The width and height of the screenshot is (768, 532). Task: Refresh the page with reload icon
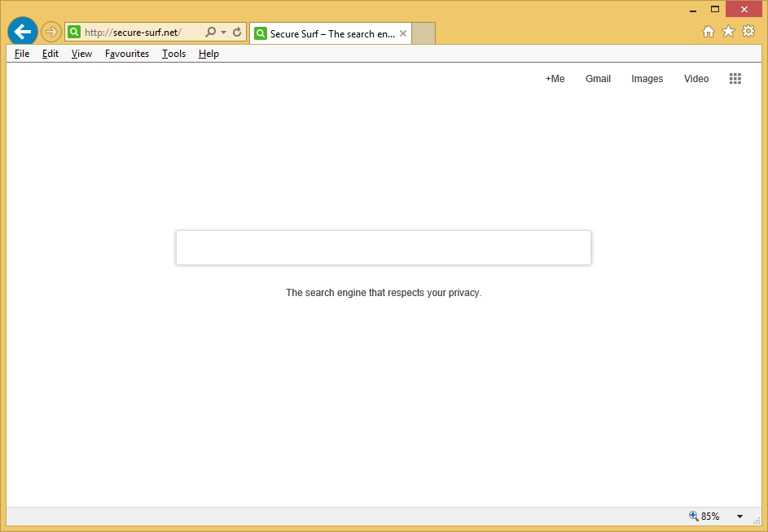point(237,33)
